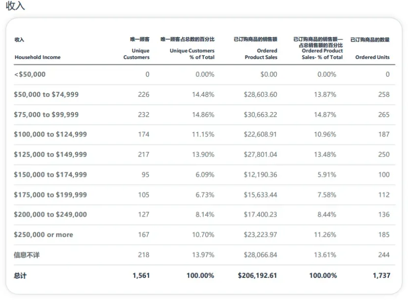Click the unique customers value 105
Screen dimensions: 408x300
coord(144,194)
